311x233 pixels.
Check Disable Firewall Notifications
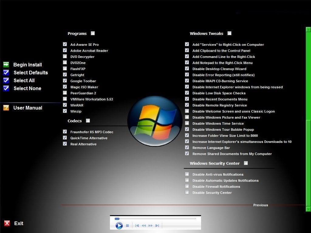187,186
